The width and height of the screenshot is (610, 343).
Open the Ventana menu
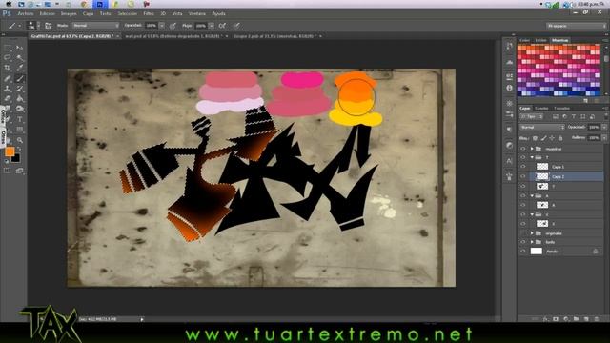[x=197, y=13]
